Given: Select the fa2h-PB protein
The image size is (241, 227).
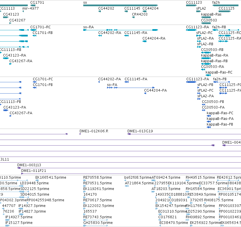Looking at the screenshot, I should coord(221,82).
